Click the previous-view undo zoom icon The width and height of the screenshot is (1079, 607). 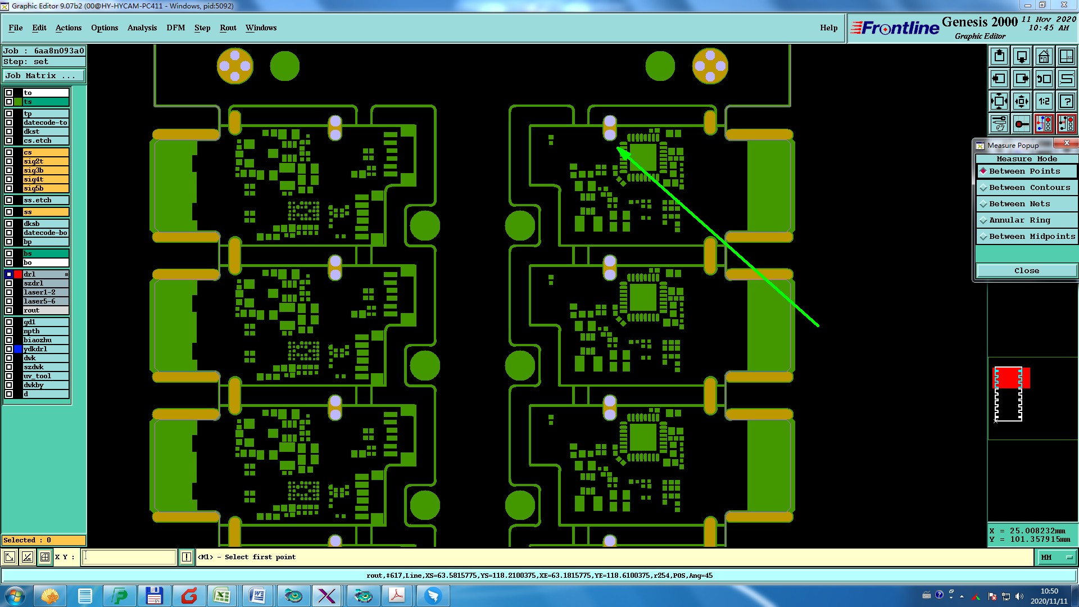[1044, 79]
